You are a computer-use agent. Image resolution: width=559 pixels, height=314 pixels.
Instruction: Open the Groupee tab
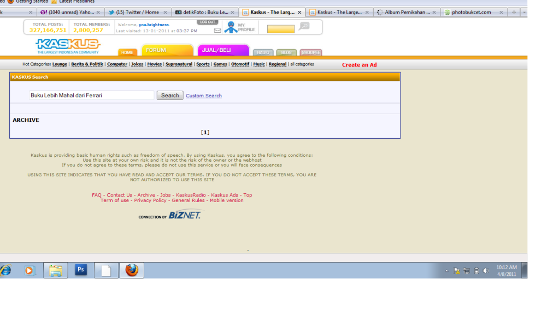[311, 52]
